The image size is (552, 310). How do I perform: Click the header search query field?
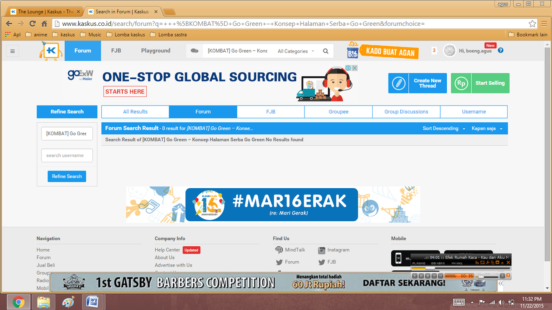pos(238,51)
